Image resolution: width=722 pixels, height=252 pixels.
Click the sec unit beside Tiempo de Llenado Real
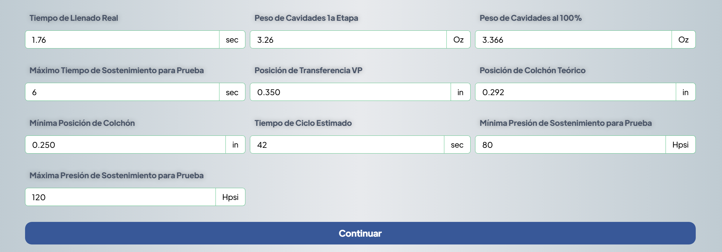pos(232,39)
